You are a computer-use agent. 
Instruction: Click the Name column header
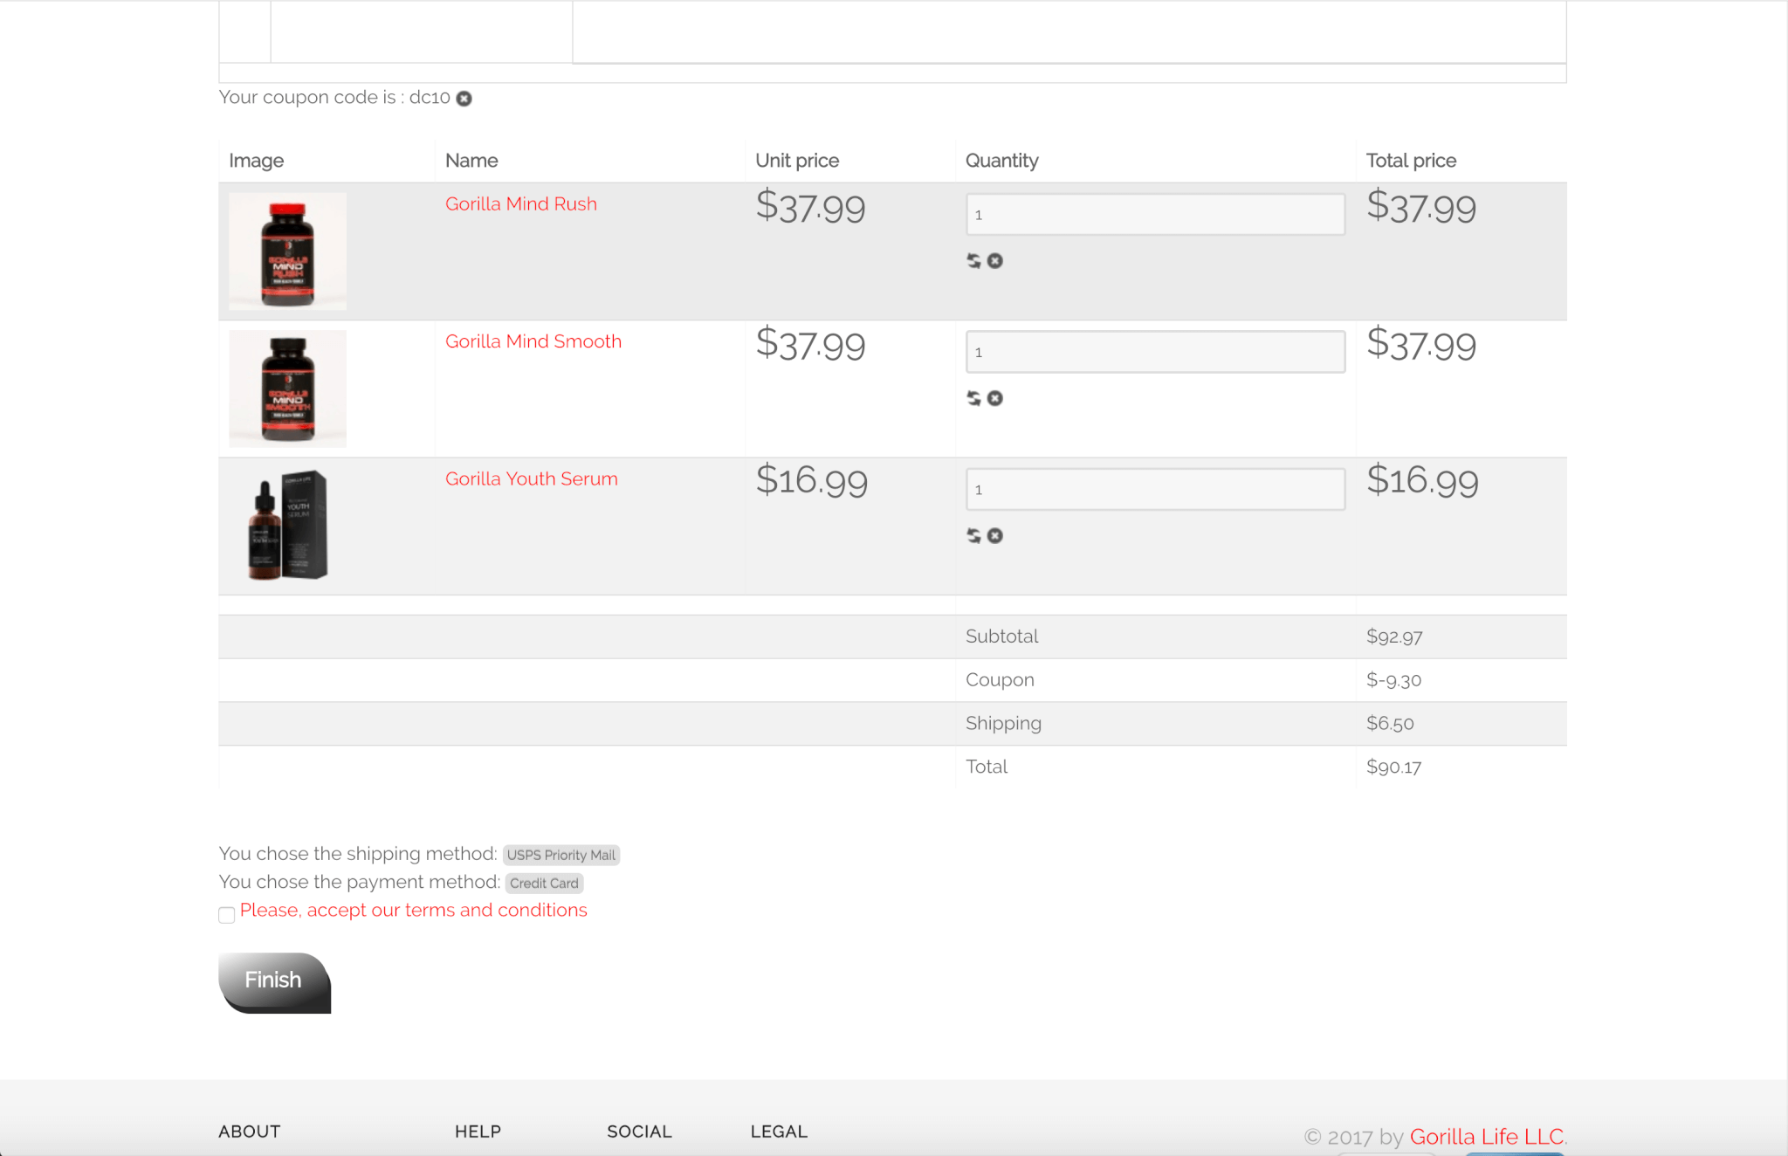[x=471, y=161]
